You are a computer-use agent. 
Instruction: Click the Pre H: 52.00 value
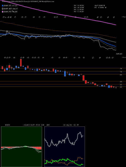click(x=79, y=8)
